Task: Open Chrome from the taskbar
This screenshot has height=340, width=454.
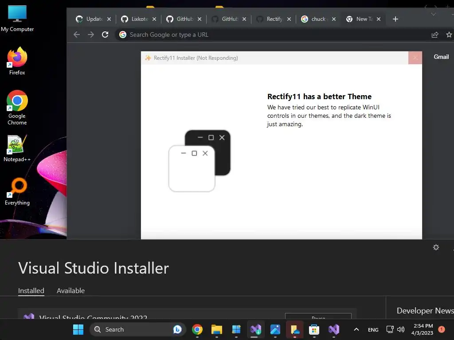Action: tap(197, 329)
